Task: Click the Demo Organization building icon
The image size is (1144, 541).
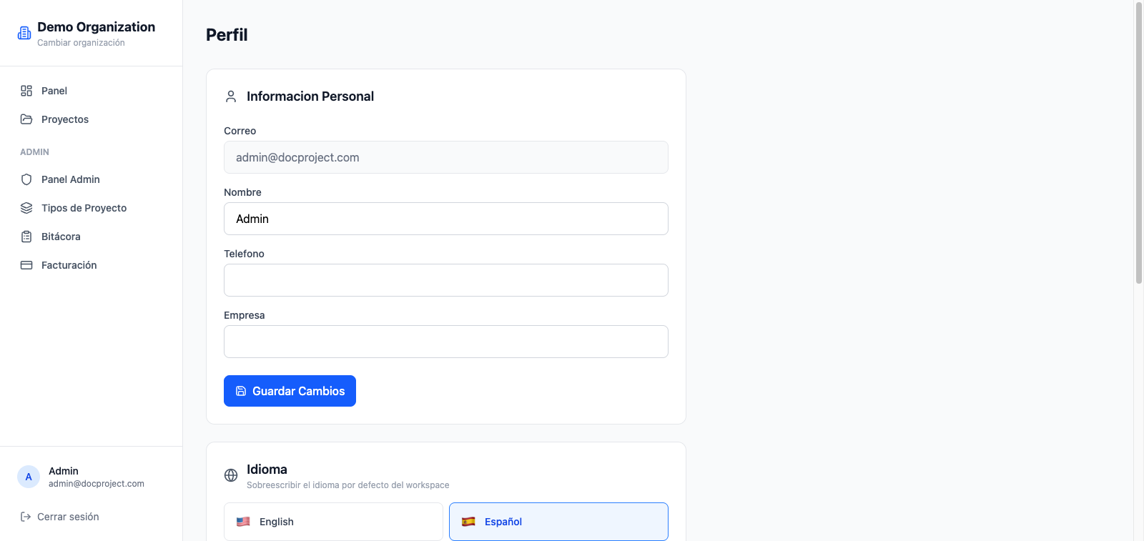Action: (24, 33)
